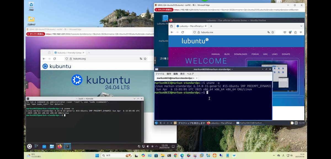The image size is (331, 159).
Task: Open DONATE link on lubuntu site
Action: 286,54
